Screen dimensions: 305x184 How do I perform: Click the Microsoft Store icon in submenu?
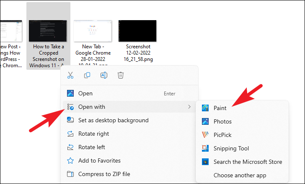point(205,162)
